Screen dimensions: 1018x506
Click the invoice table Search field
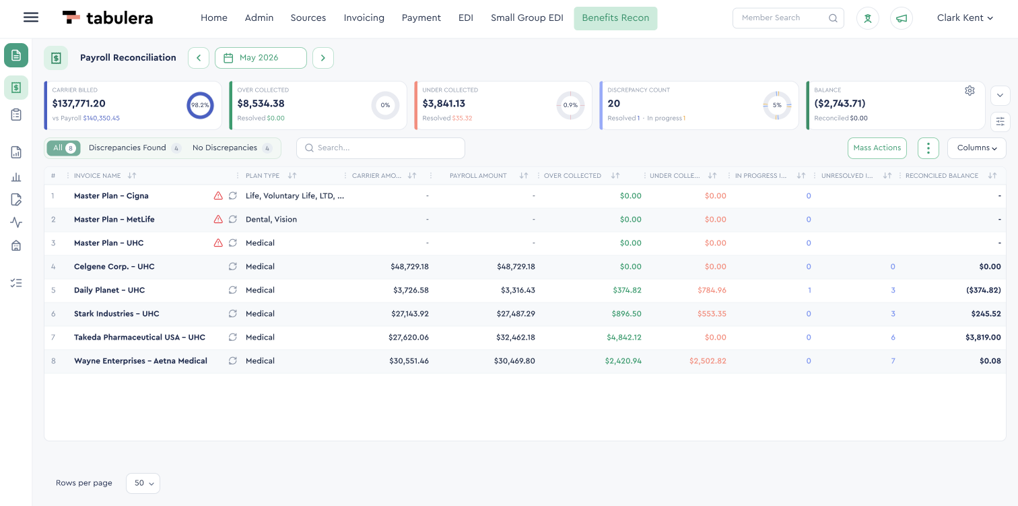coord(381,148)
